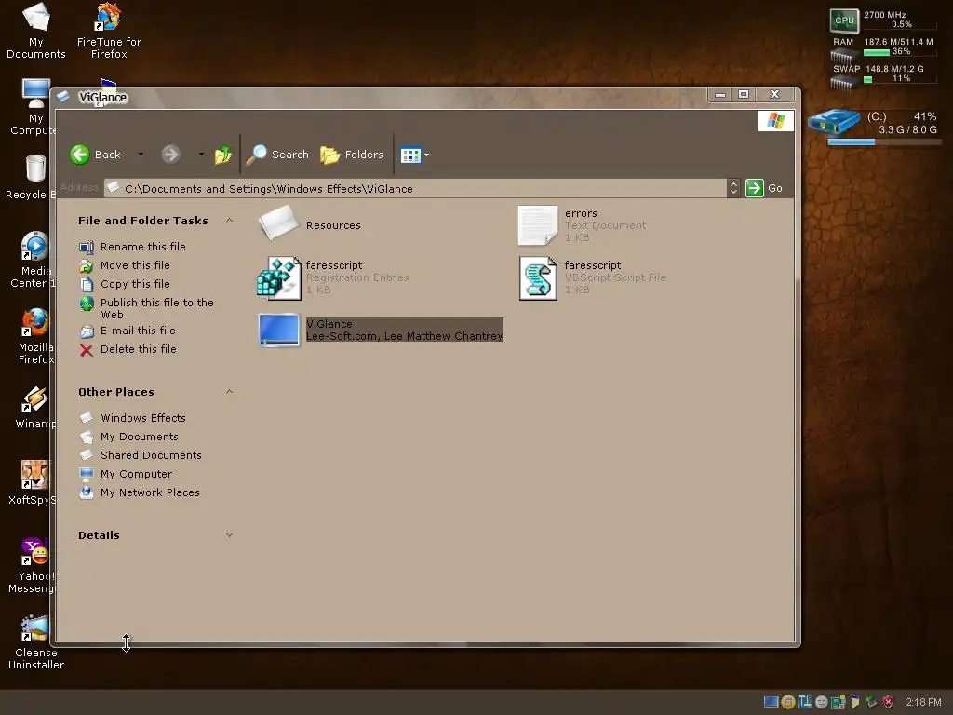Select the Resources folder
This screenshot has height=715, width=953.
309,223
